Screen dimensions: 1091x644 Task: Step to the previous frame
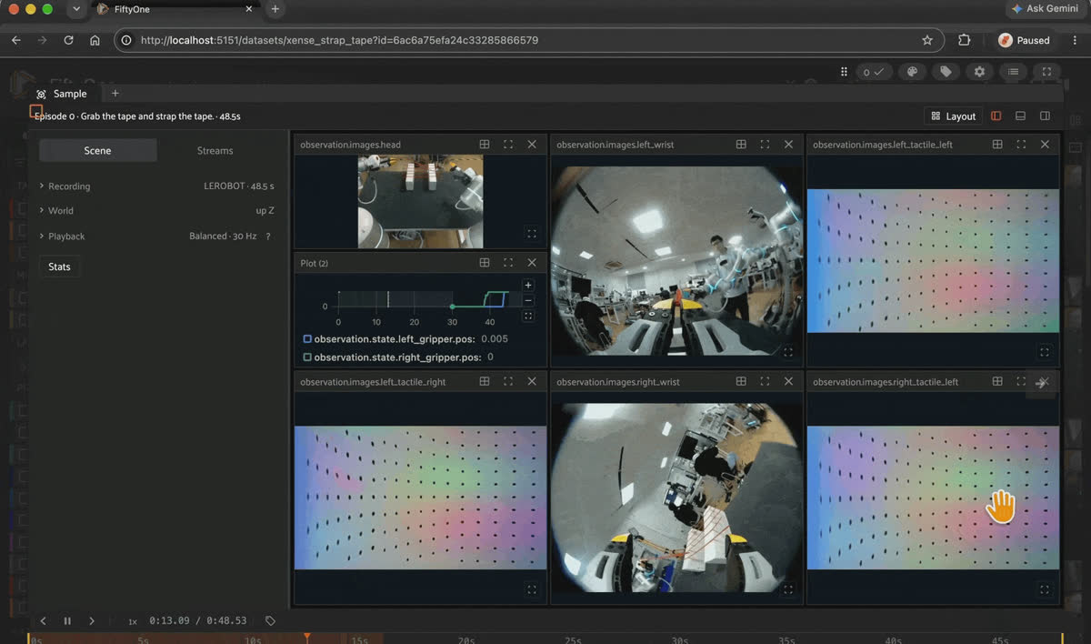(43, 621)
